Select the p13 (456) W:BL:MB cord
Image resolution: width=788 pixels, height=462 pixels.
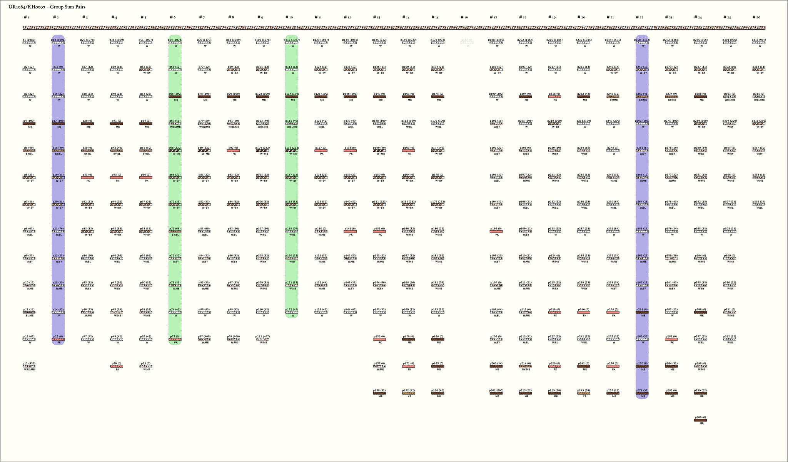point(29,366)
